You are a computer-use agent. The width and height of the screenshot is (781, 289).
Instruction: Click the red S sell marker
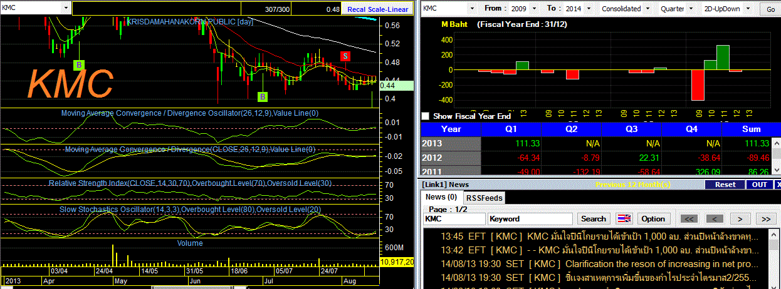[345, 56]
